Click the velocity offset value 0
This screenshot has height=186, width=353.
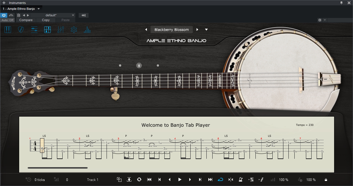pyautogui.click(x=67, y=180)
